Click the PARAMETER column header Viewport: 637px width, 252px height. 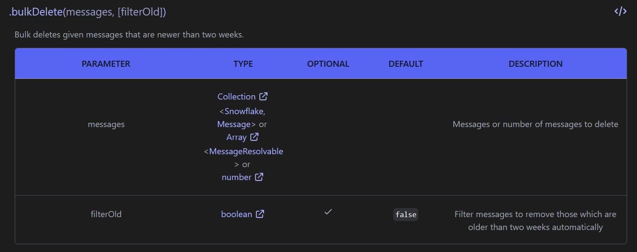pos(106,64)
